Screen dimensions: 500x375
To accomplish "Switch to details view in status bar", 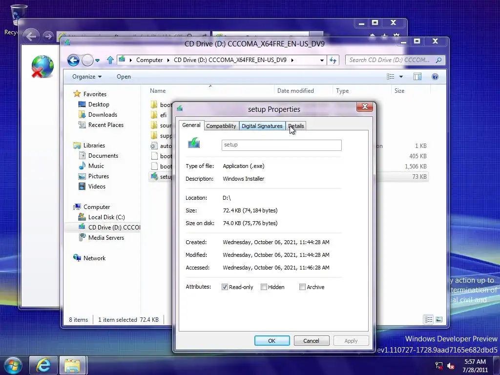I will click(428, 319).
